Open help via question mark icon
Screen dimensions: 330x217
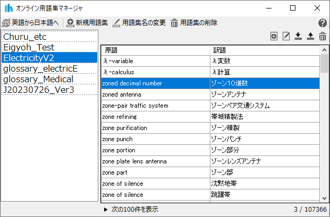(323, 23)
